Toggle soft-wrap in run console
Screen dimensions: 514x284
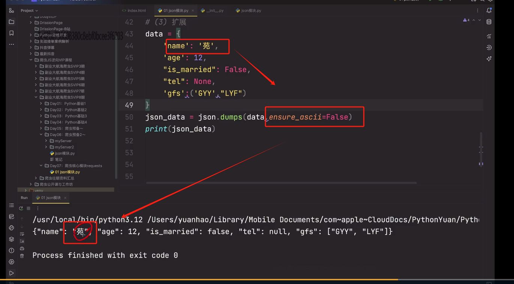pos(22,234)
